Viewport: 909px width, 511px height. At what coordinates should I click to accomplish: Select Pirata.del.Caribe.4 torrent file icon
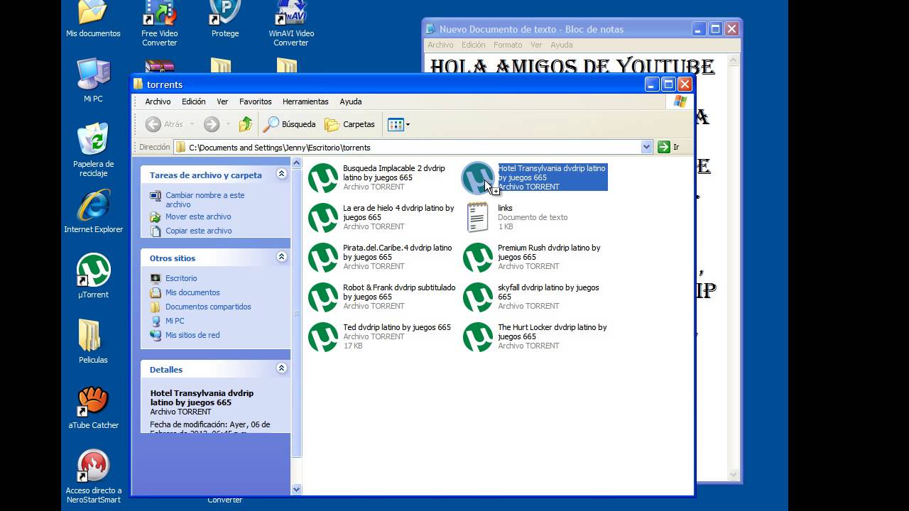323,258
